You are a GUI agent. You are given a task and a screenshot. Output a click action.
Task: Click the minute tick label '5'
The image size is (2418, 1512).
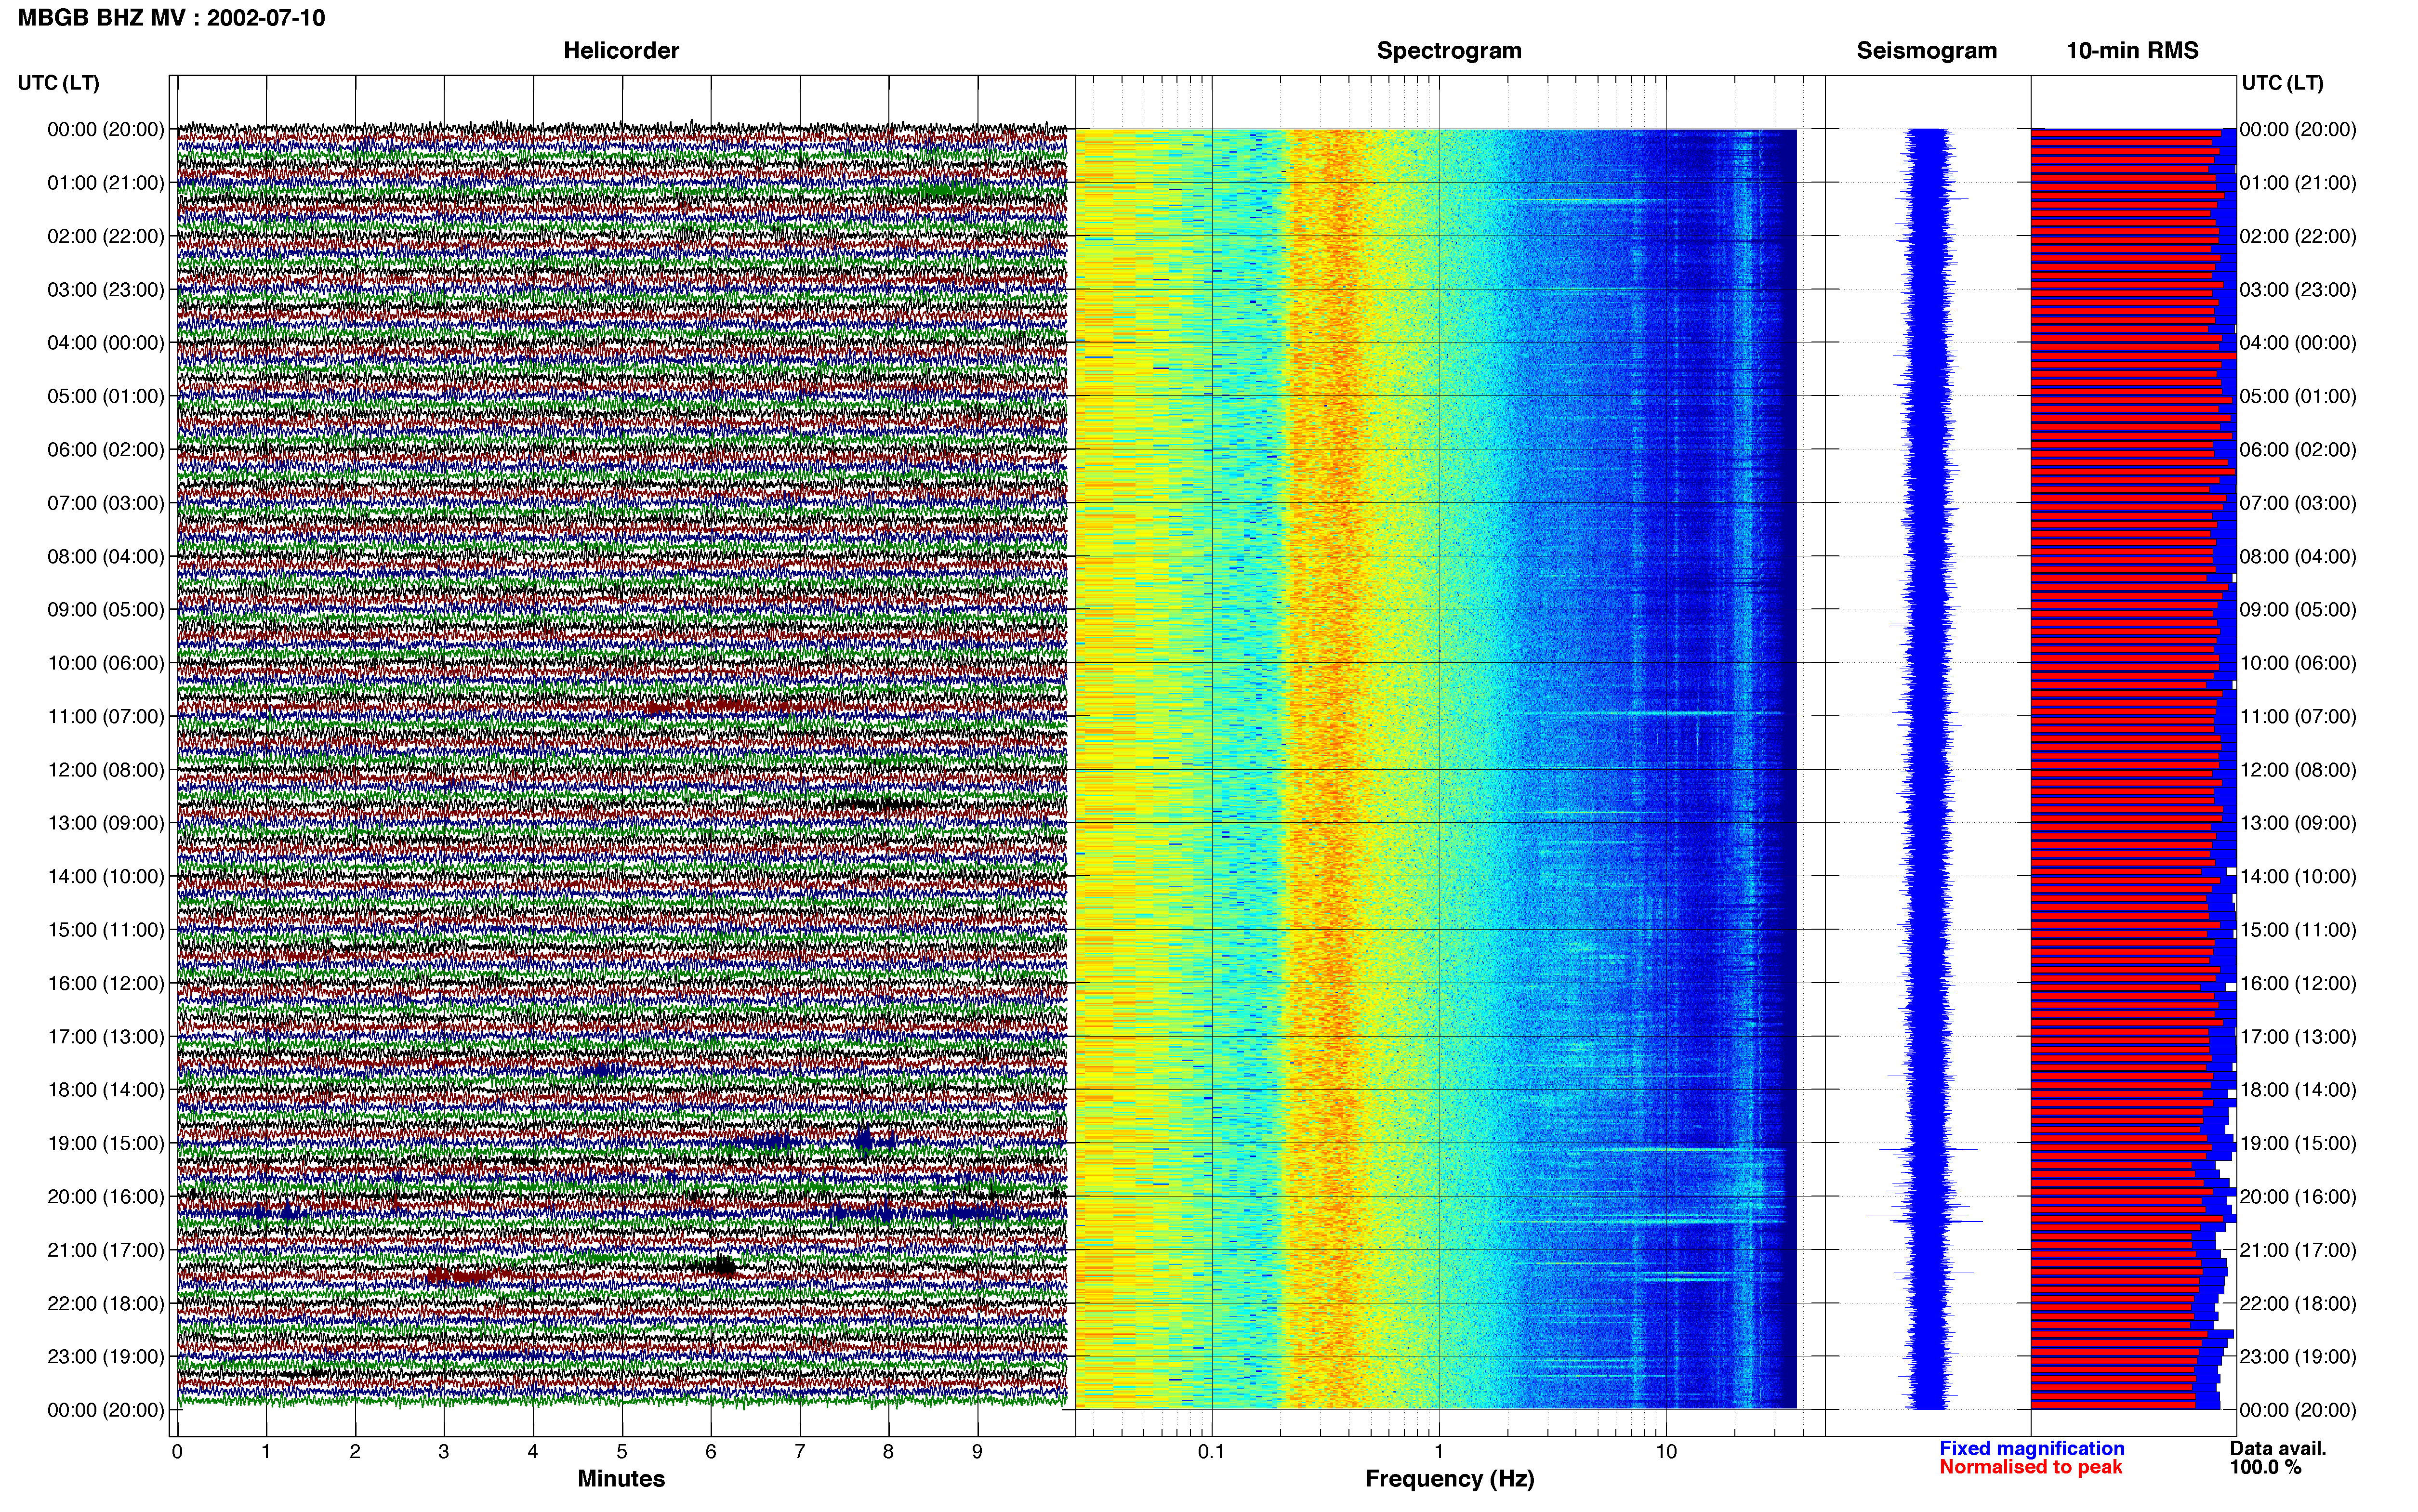pos(622,1452)
